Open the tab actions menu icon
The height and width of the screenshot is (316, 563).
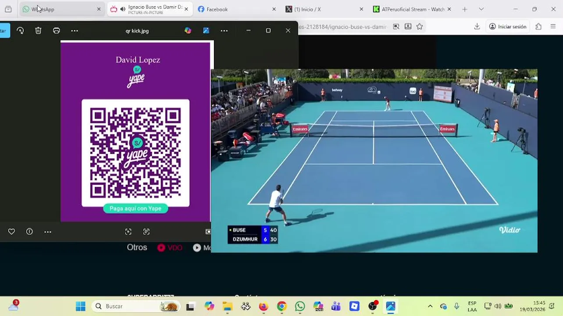(x=8, y=9)
